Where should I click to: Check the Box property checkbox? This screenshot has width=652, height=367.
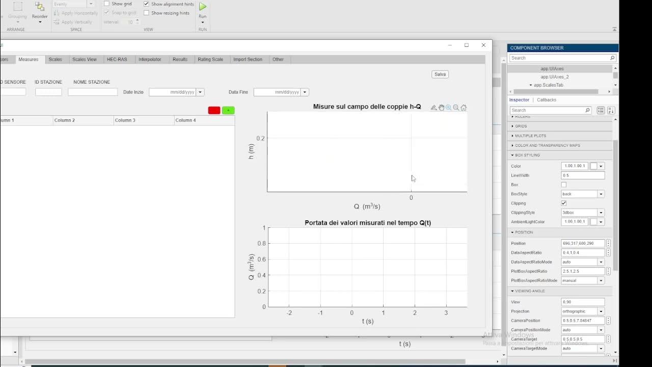coord(564,185)
